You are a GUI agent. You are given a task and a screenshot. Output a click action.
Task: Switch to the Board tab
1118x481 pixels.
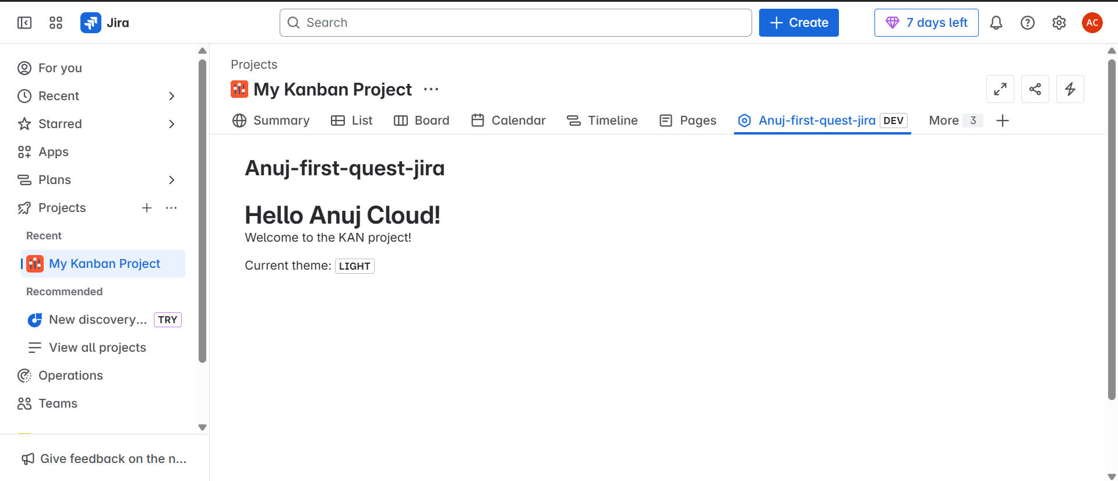click(422, 121)
